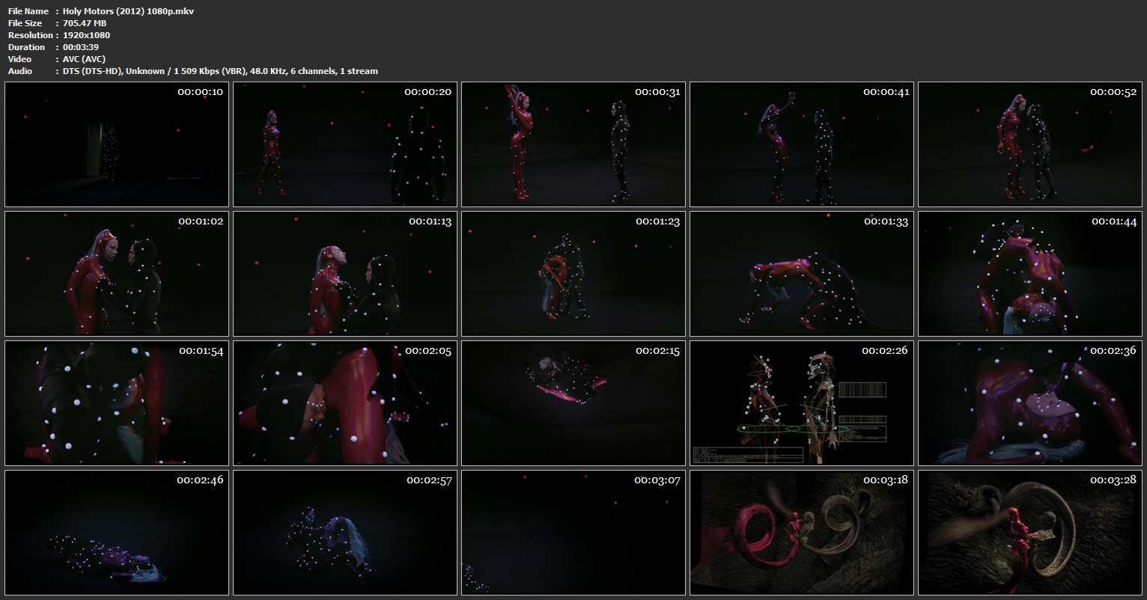1147x600 pixels.
Task: Click the audio info line starting 'DTS (DTS-HD)'
Action: pos(220,71)
